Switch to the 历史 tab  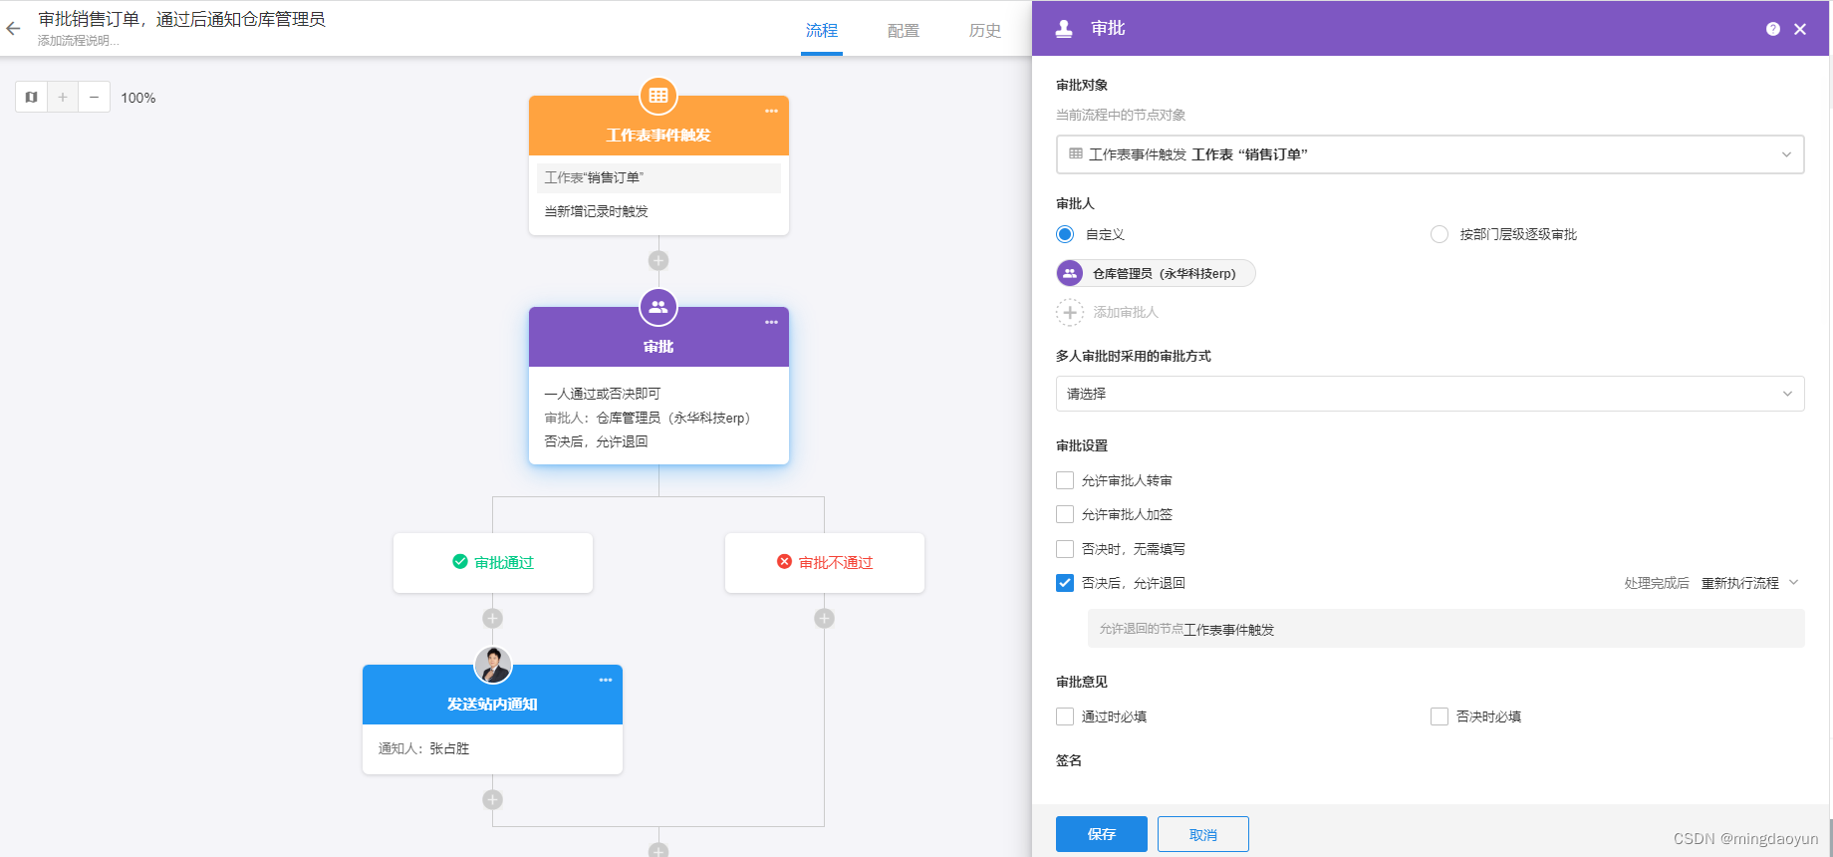(x=985, y=30)
